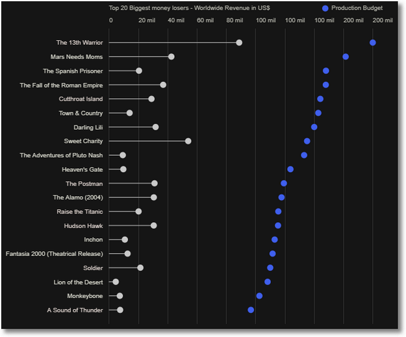The height and width of the screenshot is (337, 406).
Task: Click the gray revenue dot for Sweet Charity
Action: click(x=188, y=141)
